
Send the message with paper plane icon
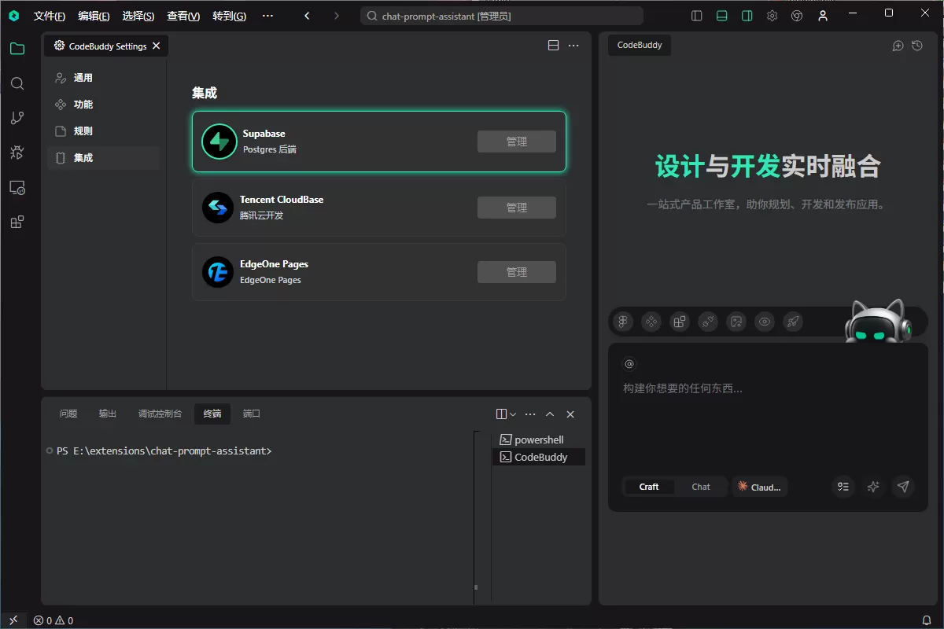click(903, 487)
